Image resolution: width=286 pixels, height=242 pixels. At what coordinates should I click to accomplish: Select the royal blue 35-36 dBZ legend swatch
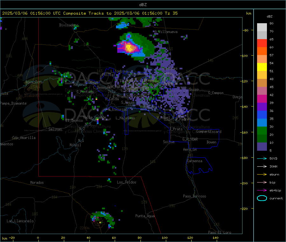point(262,114)
